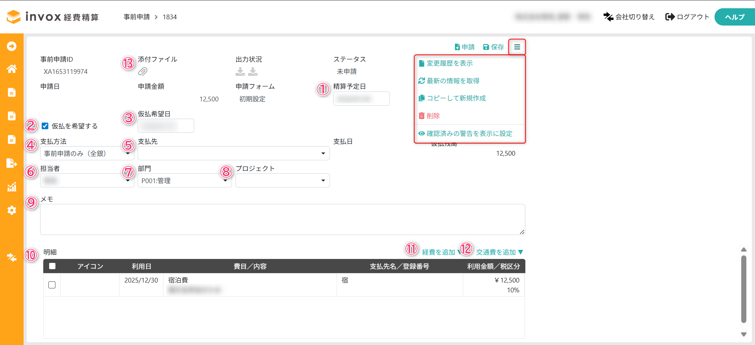
Task: Choose コピーして新規作成 menu entry
Action: tap(456, 98)
